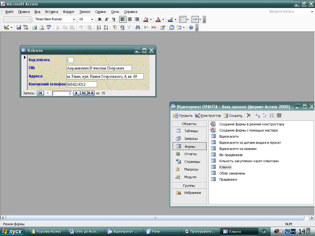Screen dimensions: 315x236
Task: Toggle italic formatting (К)
Action: (x=107, y=19)
